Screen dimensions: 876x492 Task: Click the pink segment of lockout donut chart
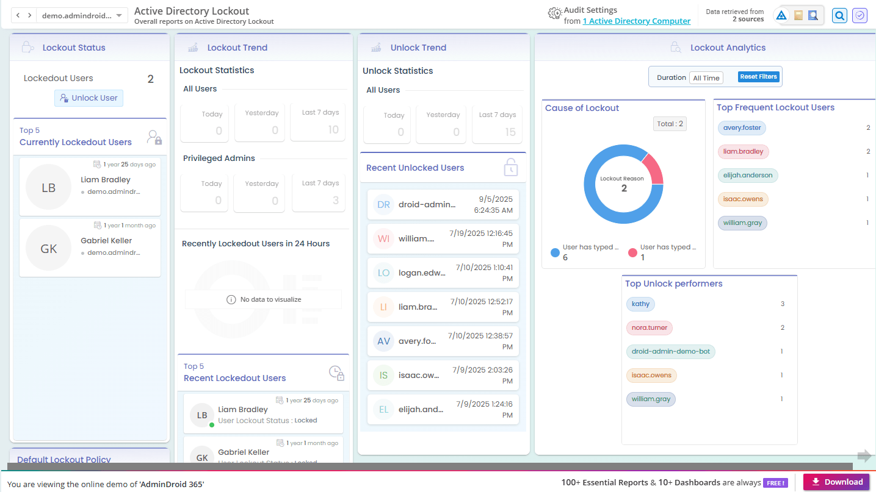tap(653, 168)
